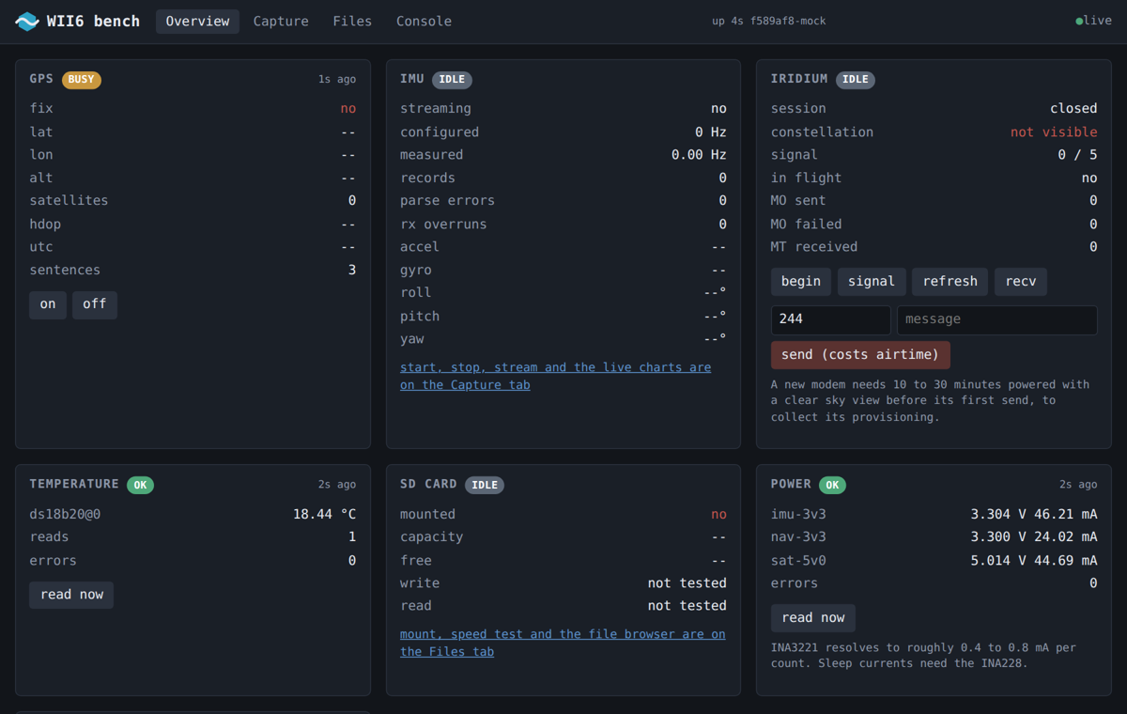Image resolution: width=1127 pixels, height=714 pixels.
Task: Click the sat-5v0 reading 5.014 V 44.69 mA
Action: click(1034, 561)
